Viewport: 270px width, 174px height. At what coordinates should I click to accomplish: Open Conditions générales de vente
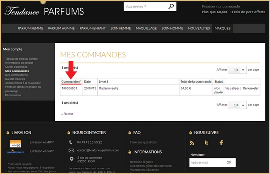(151, 166)
